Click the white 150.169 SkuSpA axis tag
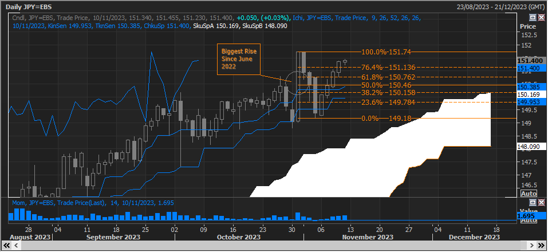The width and height of the screenshot is (548, 252). [530, 94]
